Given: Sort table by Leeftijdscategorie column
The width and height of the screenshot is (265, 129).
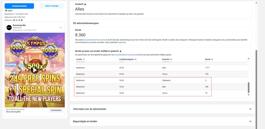Looking at the screenshot, I should 128,59.
